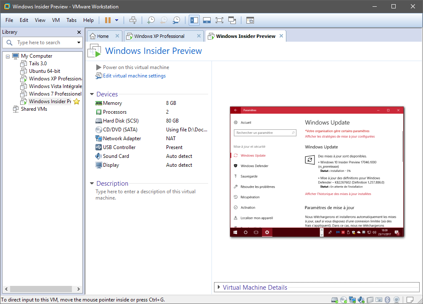Enter full screen mode
Viewport: 423px width, 304px height.
pyautogui.click(x=219, y=20)
